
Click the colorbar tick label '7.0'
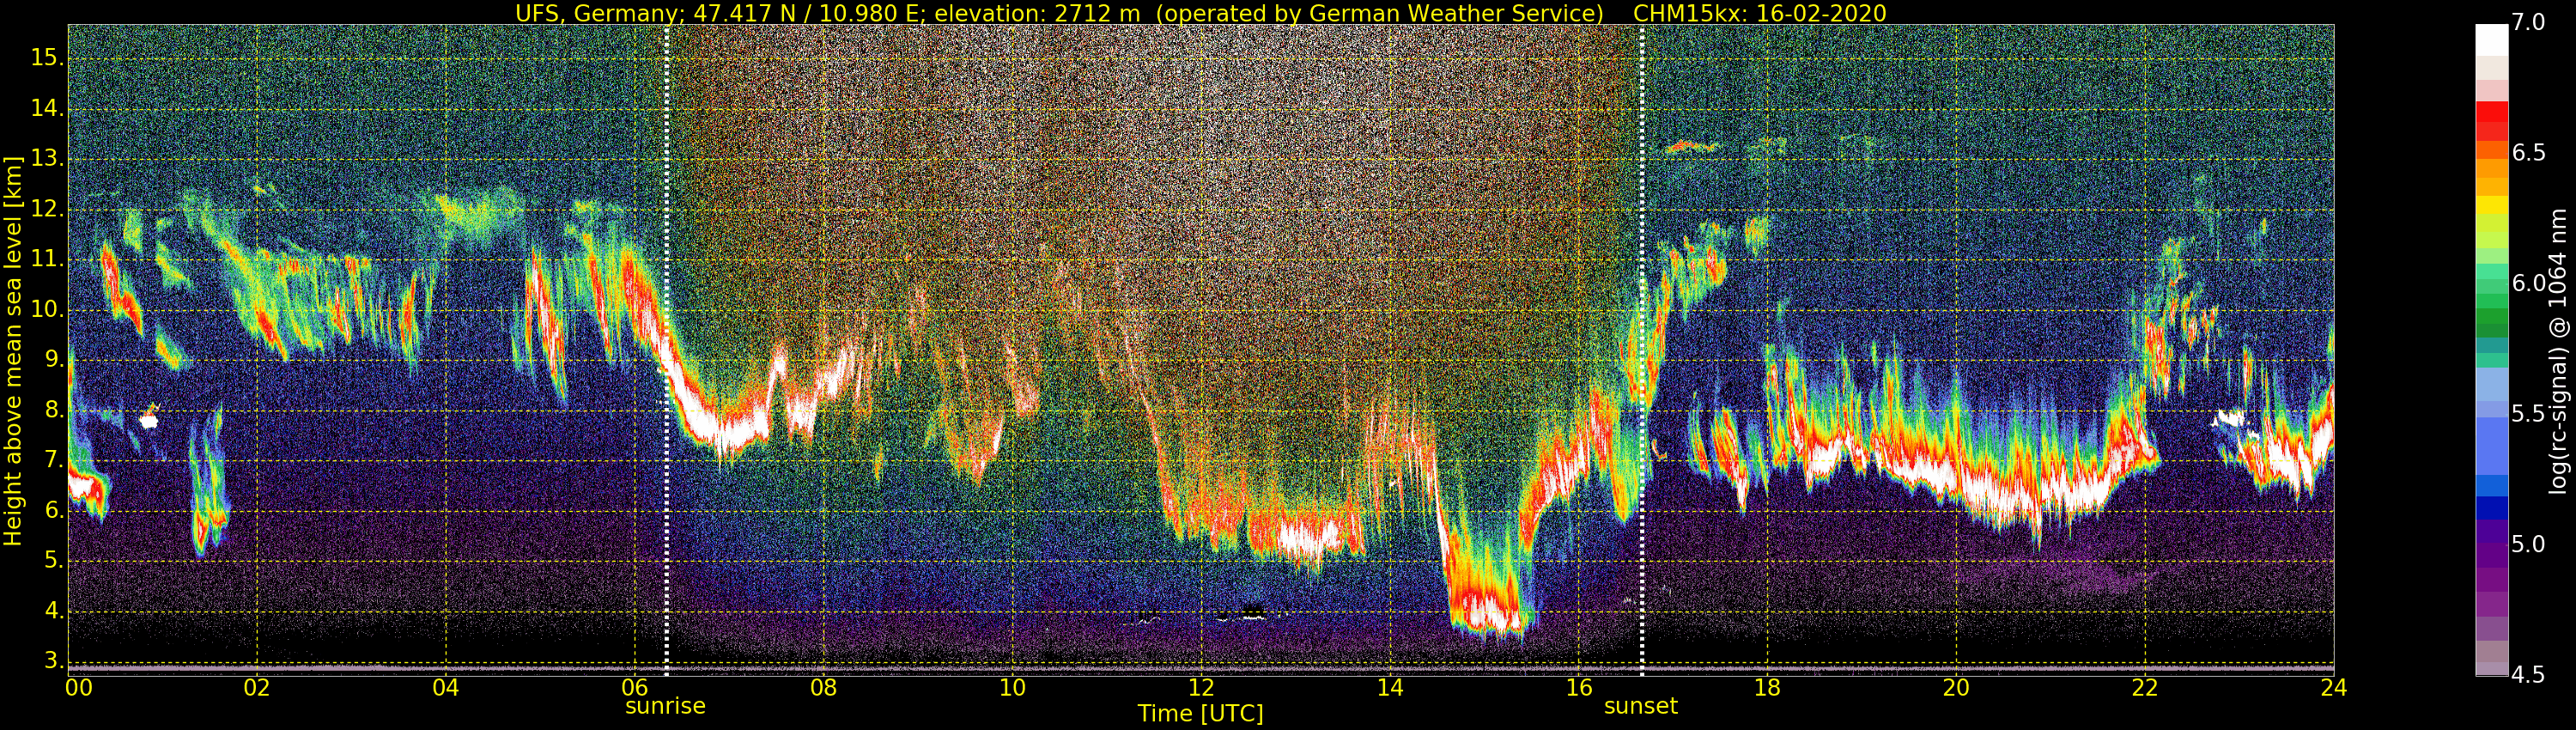click(x=2528, y=23)
